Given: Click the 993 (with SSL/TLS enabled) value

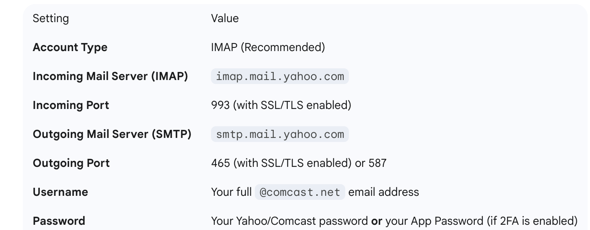Looking at the screenshot, I should tap(281, 105).
